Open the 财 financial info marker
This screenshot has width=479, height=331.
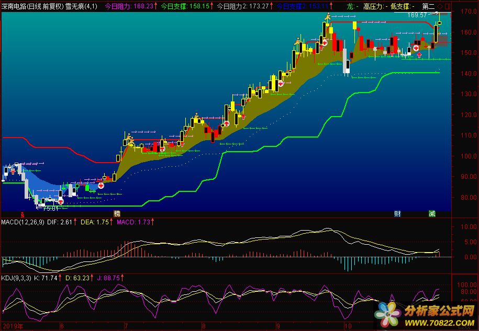click(397, 214)
